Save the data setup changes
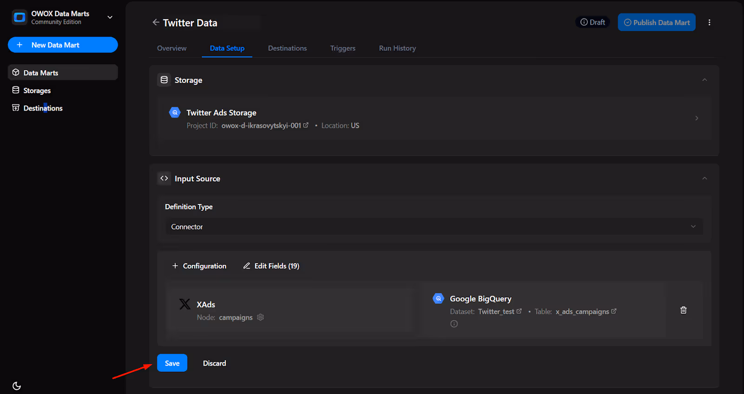This screenshot has height=394, width=744. [172, 363]
